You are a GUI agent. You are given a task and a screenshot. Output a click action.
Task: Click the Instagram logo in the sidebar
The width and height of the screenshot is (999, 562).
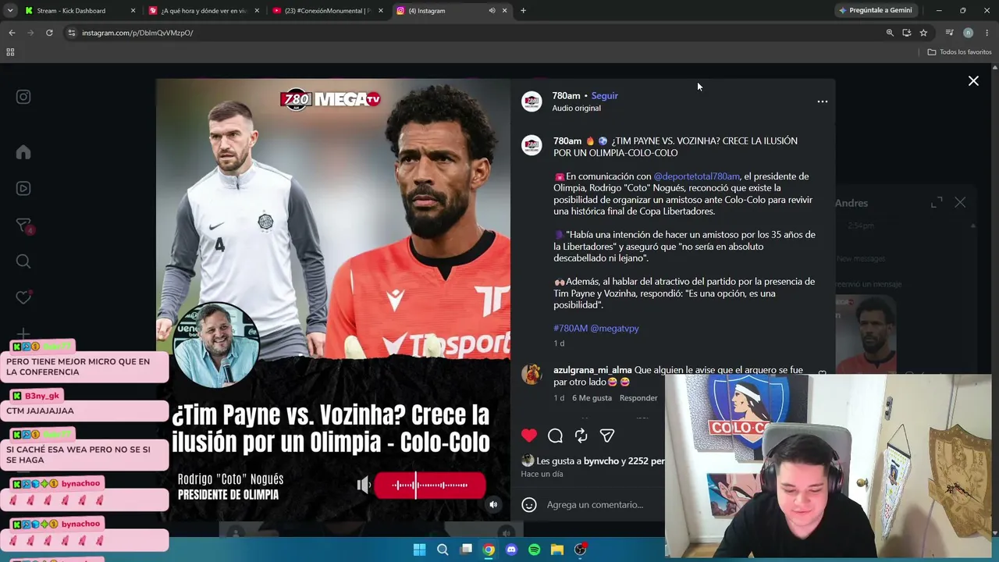[x=23, y=97]
